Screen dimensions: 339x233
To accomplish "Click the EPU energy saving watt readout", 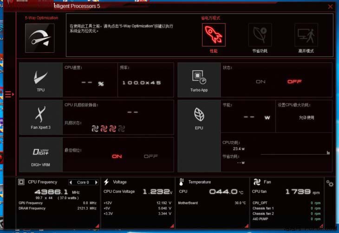I will click(x=257, y=117).
